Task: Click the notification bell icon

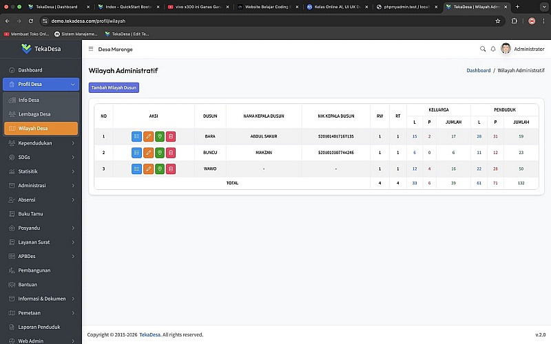Action: pyautogui.click(x=493, y=49)
